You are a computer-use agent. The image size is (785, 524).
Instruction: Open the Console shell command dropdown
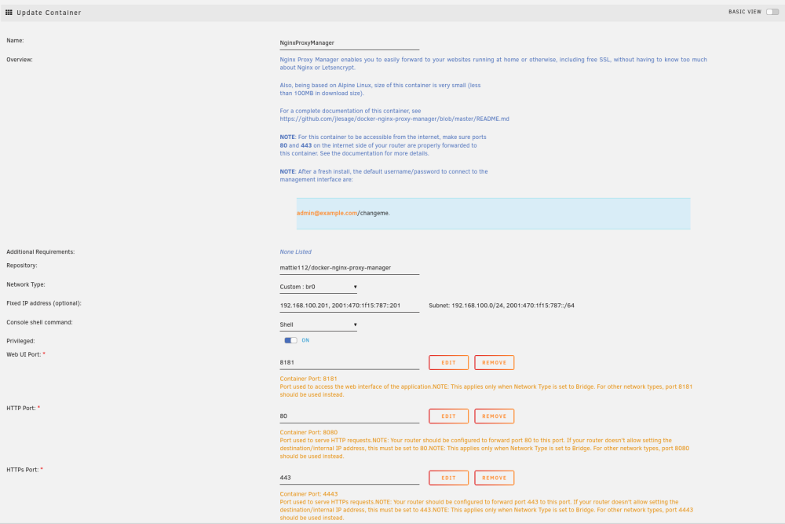pyautogui.click(x=318, y=324)
